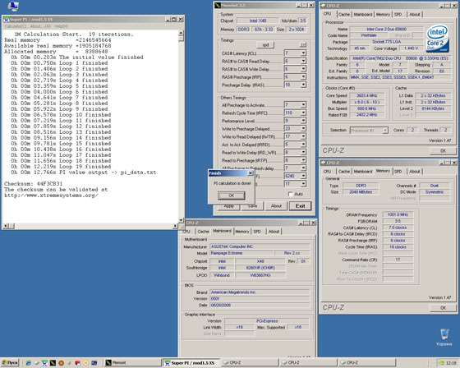Open Act. to Act. Delayed (tRRD) dropdown
The height and width of the screenshot is (368, 460).
coord(303,145)
